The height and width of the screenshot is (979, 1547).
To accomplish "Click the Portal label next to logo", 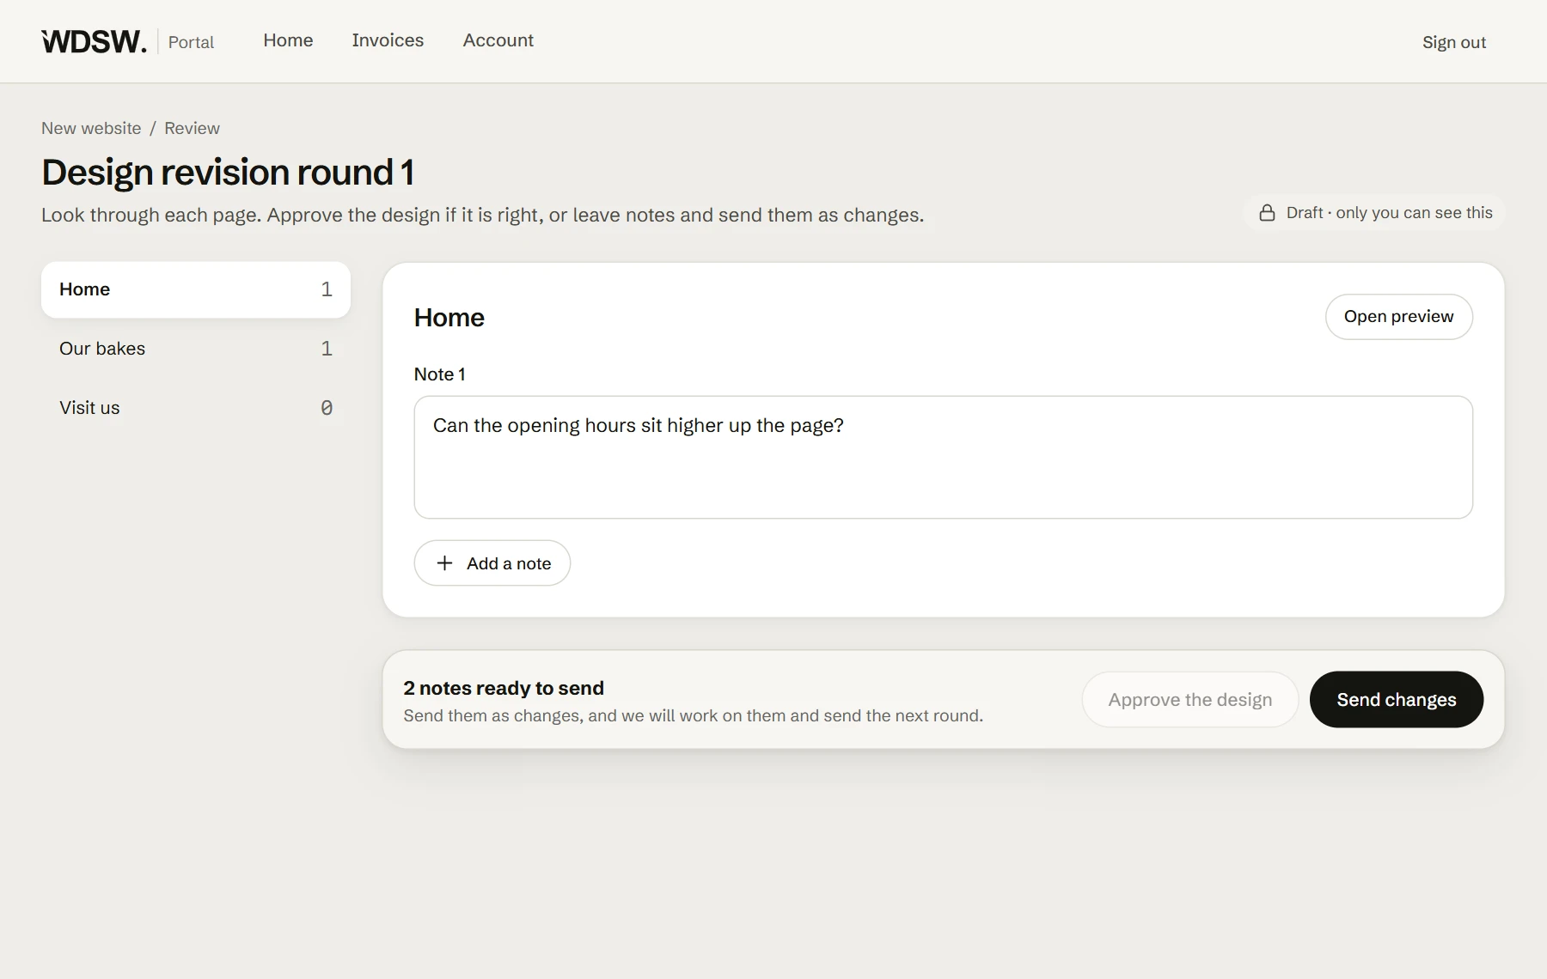I will (x=191, y=42).
